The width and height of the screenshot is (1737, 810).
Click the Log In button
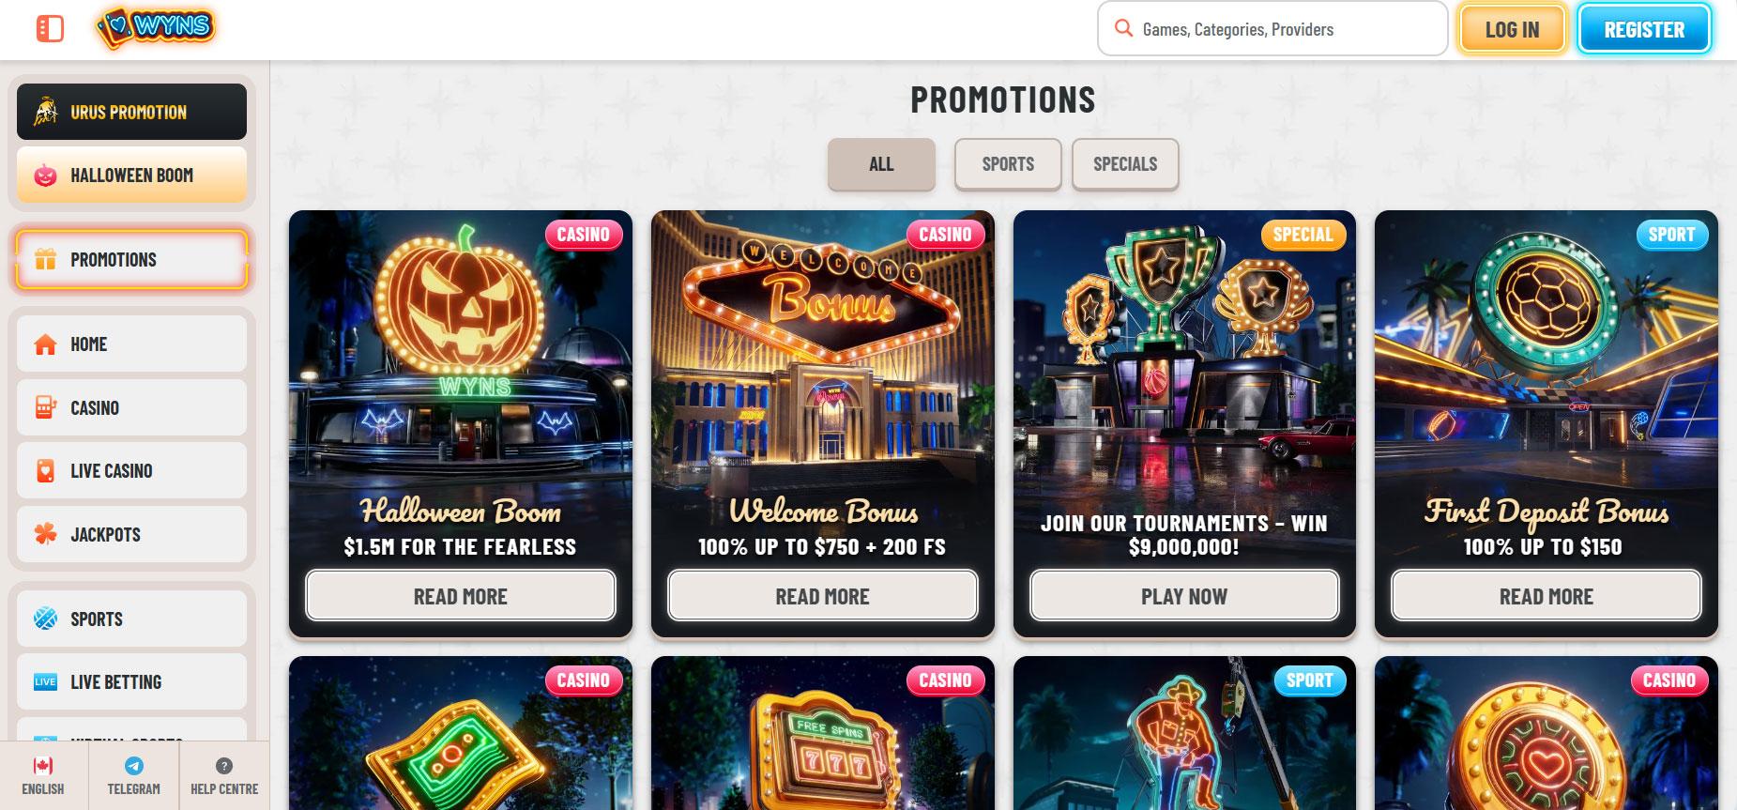pyautogui.click(x=1512, y=29)
